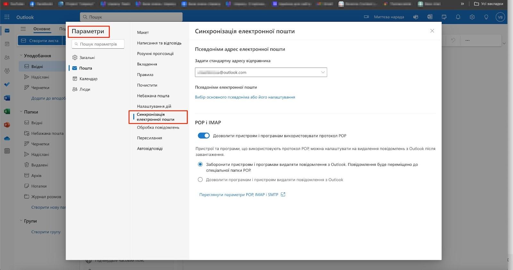This screenshot has height=270, width=513.
Task: Select Почистити settings item
Action: click(147, 85)
